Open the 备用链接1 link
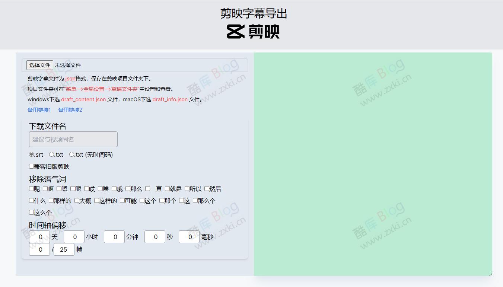The image size is (503, 287). coord(39,110)
